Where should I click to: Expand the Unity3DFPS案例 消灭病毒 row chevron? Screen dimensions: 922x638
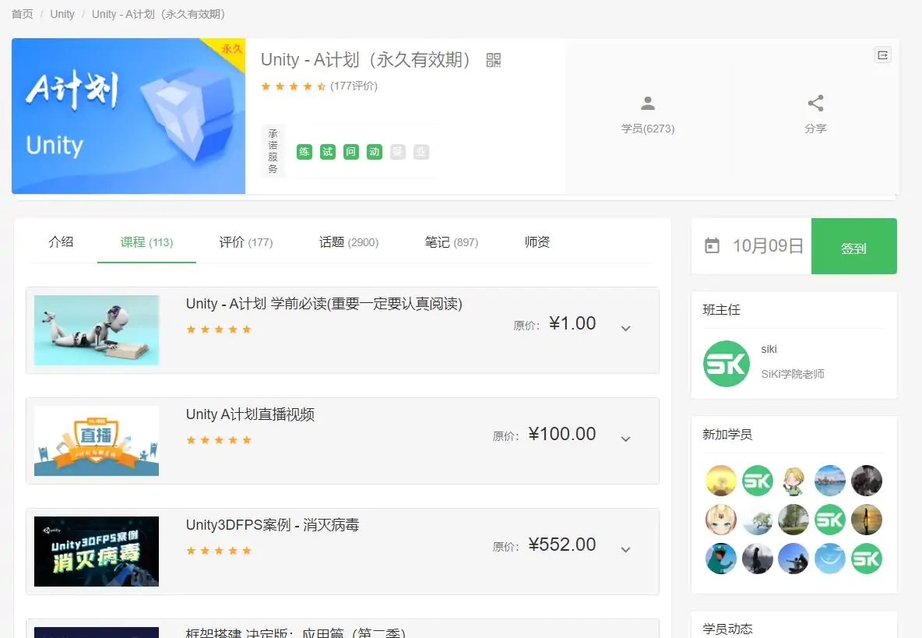625,550
